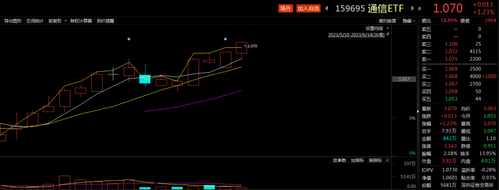Go to next stock with right arrow
Viewport: 499px width, 190px height.
413,8
